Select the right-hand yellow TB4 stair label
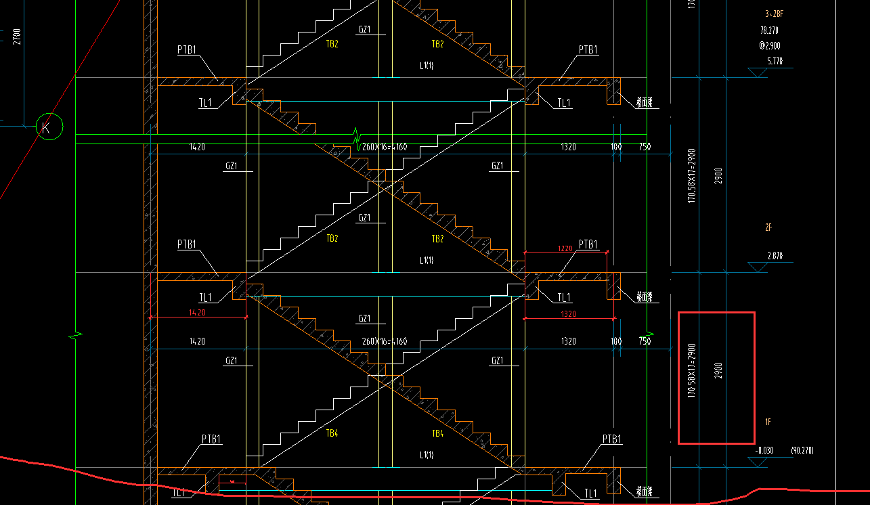Screen dimensions: 870x505 point(437,433)
